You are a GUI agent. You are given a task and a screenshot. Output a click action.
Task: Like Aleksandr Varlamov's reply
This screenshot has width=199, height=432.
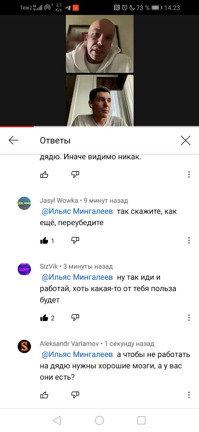pos(44,395)
